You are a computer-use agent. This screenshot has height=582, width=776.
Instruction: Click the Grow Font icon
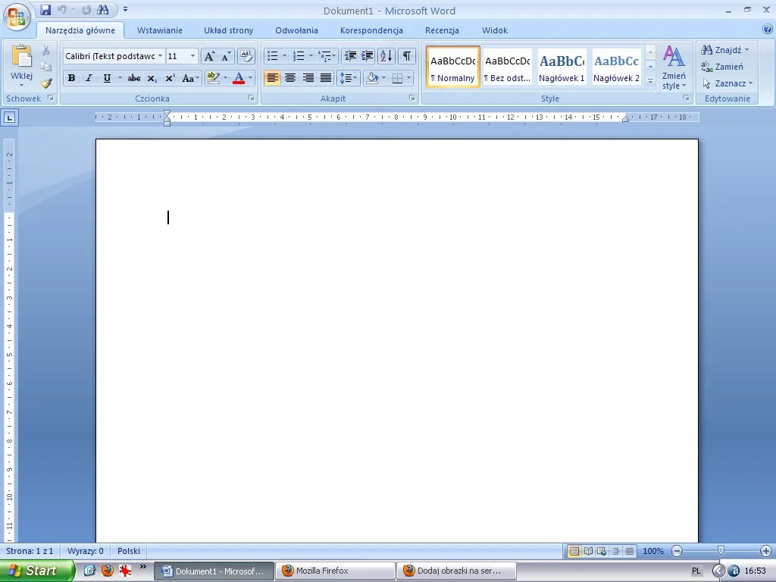pyautogui.click(x=210, y=56)
